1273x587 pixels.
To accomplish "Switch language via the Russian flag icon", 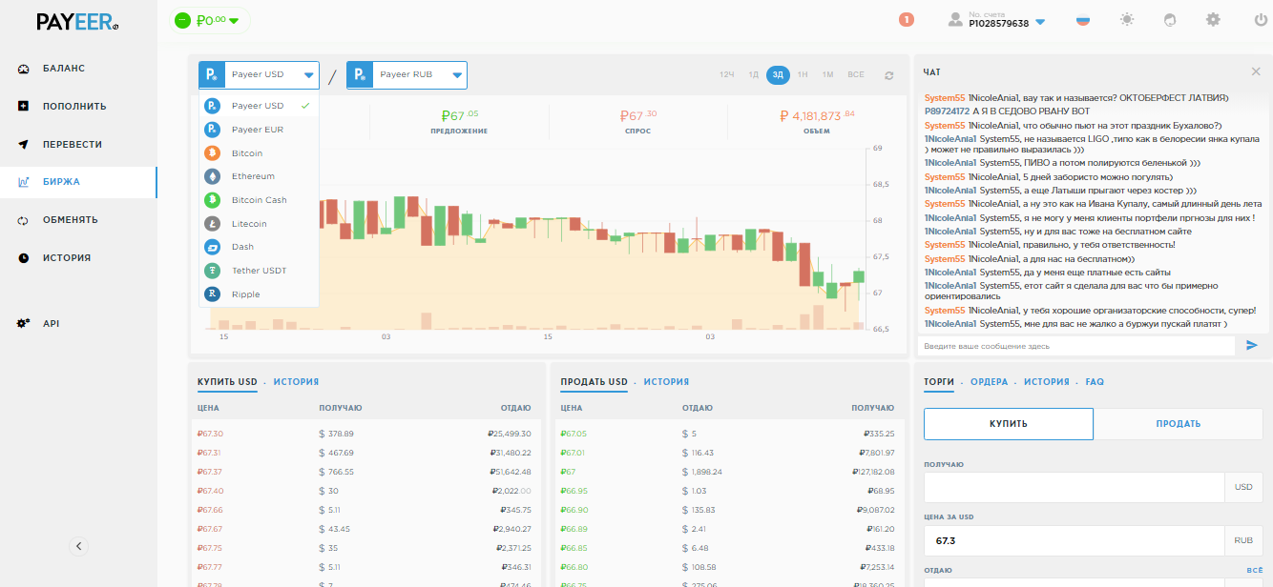I will pos(1083,20).
